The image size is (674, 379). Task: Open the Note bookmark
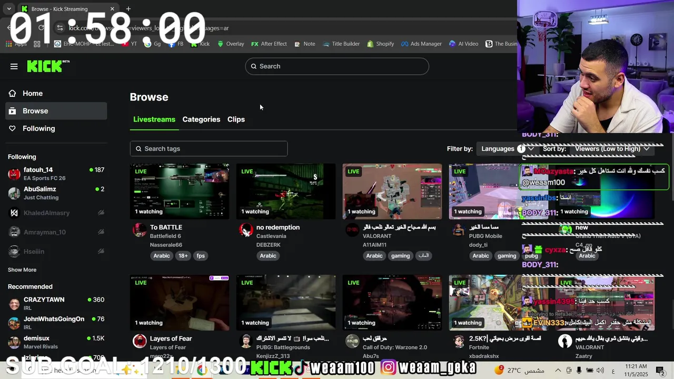[305, 44]
